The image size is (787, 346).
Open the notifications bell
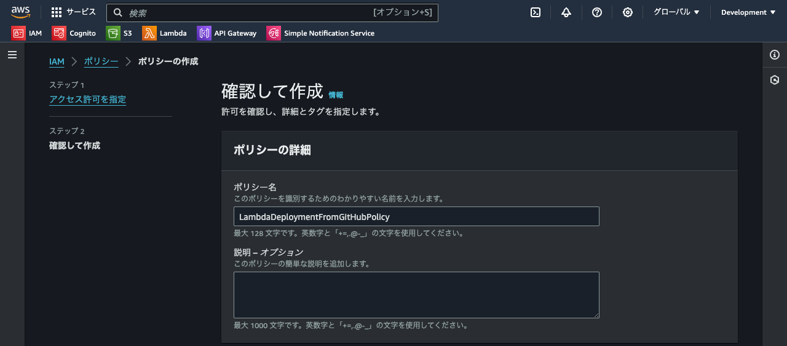566,12
